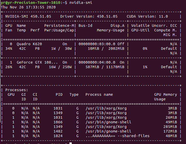Click power usage 1W / 30W
Viewport: 186px width, 144px height.
(61, 49)
